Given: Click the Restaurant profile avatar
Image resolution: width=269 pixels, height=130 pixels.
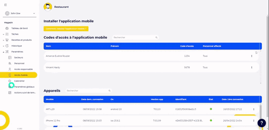Looking at the screenshot, I should pyautogui.click(x=48, y=7).
